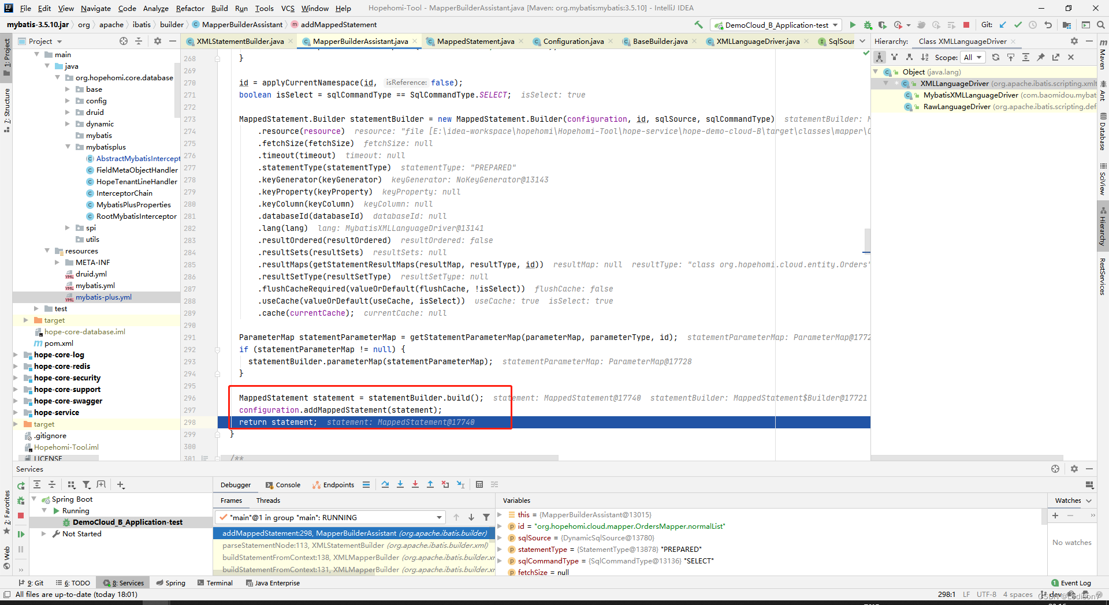
Task: Switch to Subtypes hierarchy view
Action: click(909, 57)
